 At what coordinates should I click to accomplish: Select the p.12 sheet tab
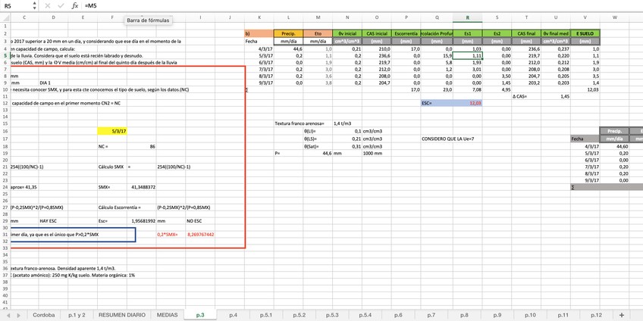coord(596,314)
